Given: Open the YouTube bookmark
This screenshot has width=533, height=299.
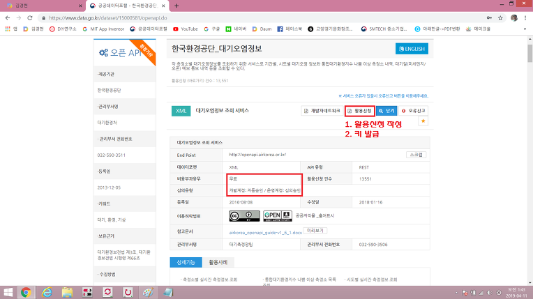Looking at the screenshot, I should coord(186,29).
